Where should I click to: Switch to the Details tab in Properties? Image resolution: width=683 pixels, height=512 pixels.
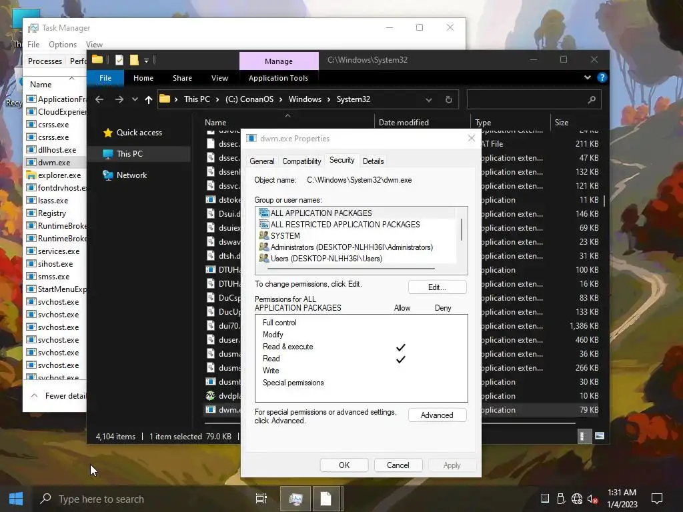tap(374, 161)
